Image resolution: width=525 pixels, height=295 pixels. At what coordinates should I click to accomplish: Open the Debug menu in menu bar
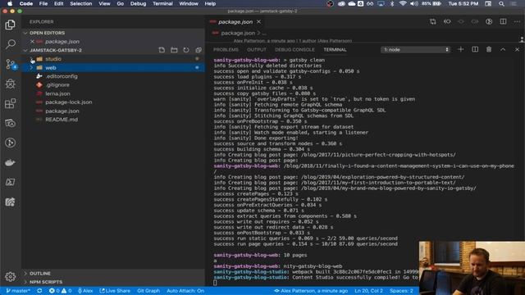[138, 3]
